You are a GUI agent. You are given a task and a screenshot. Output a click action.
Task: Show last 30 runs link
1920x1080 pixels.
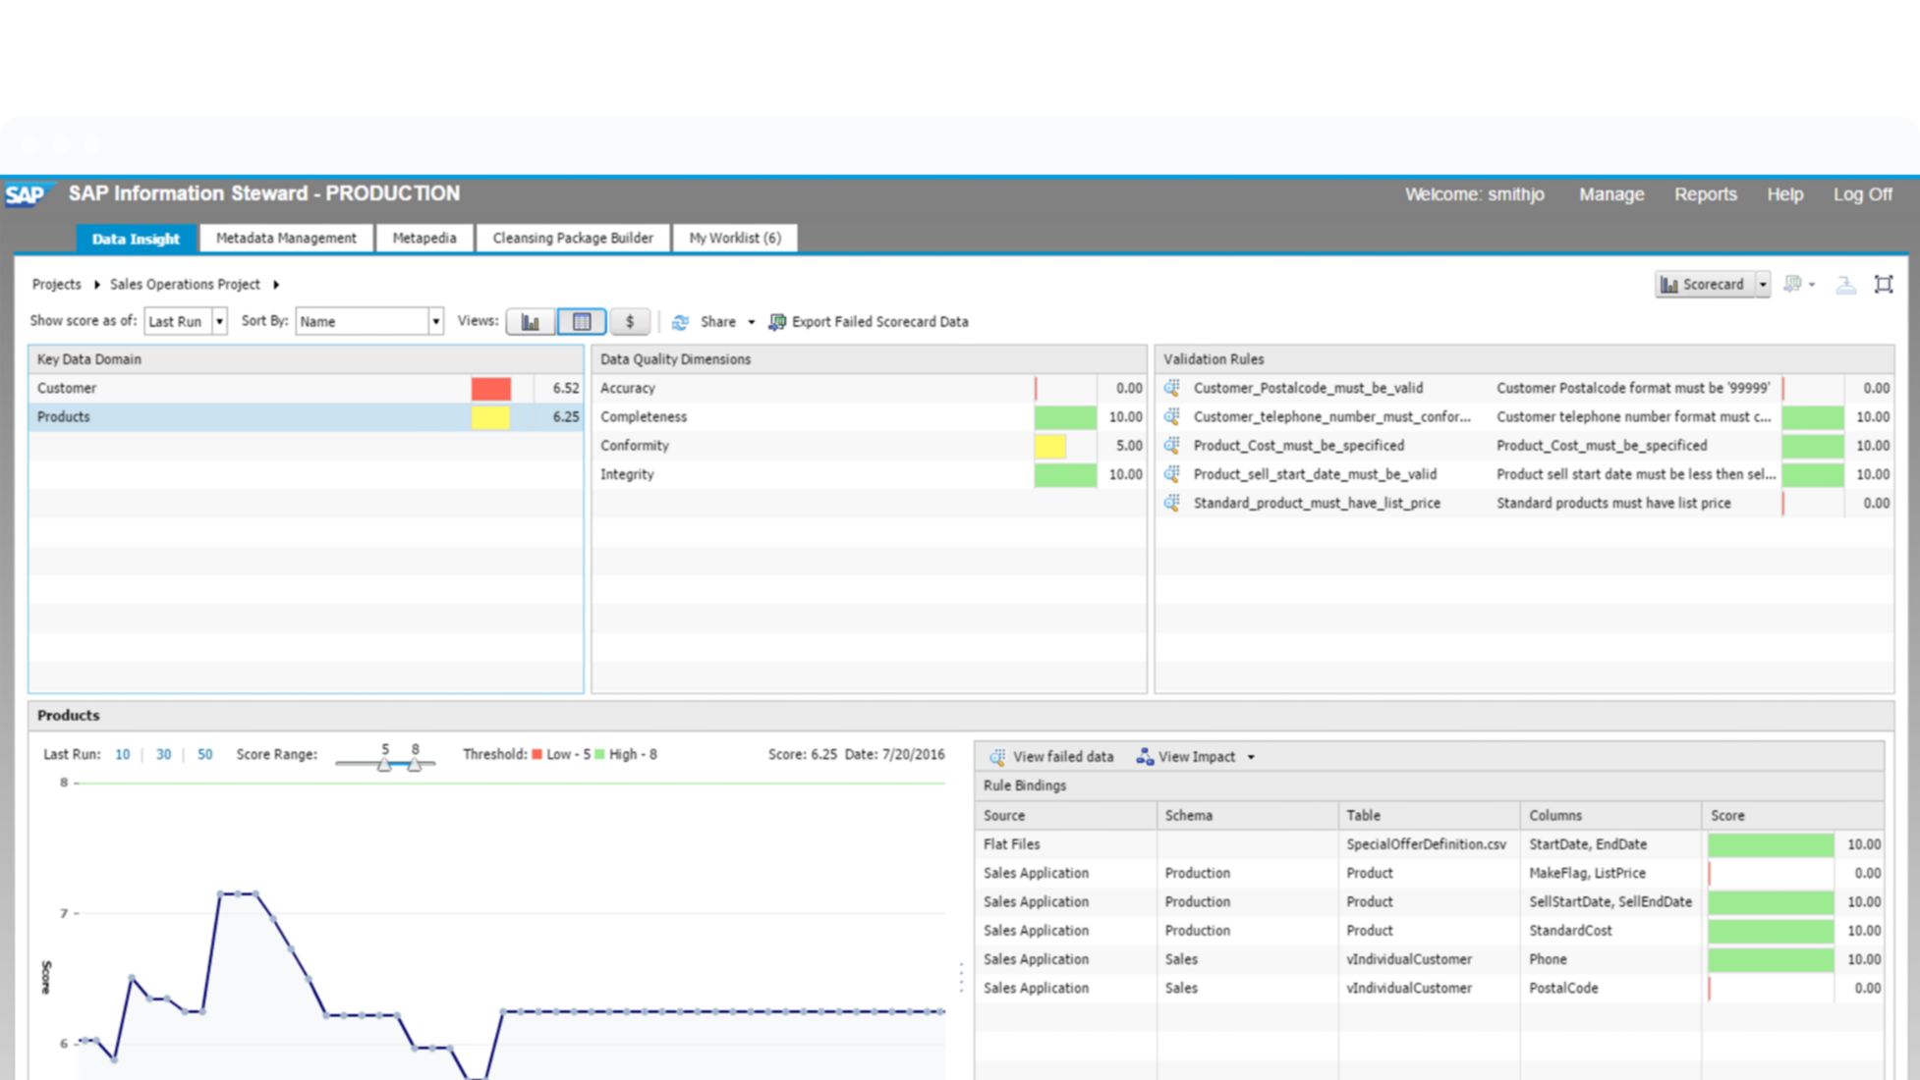pos(163,755)
